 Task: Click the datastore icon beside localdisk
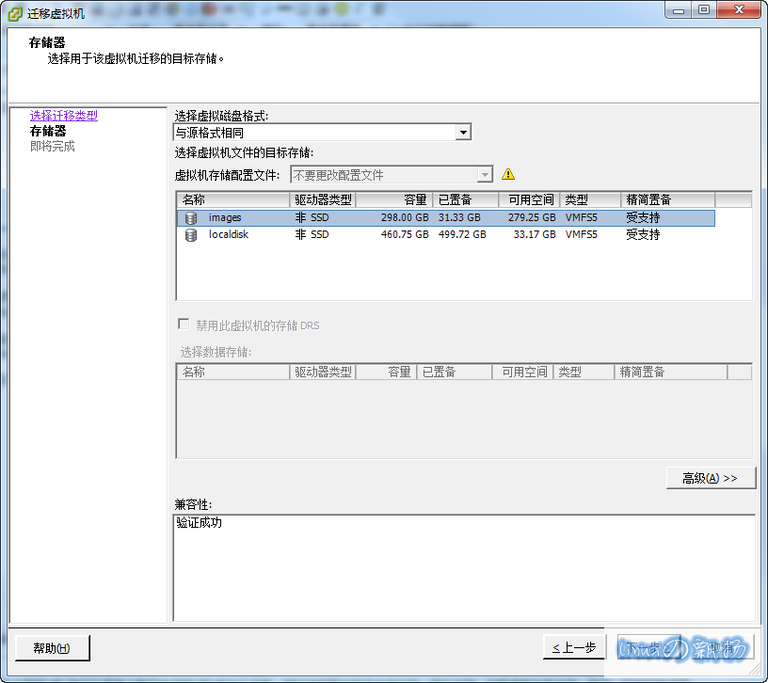pyautogui.click(x=191, y=235)
